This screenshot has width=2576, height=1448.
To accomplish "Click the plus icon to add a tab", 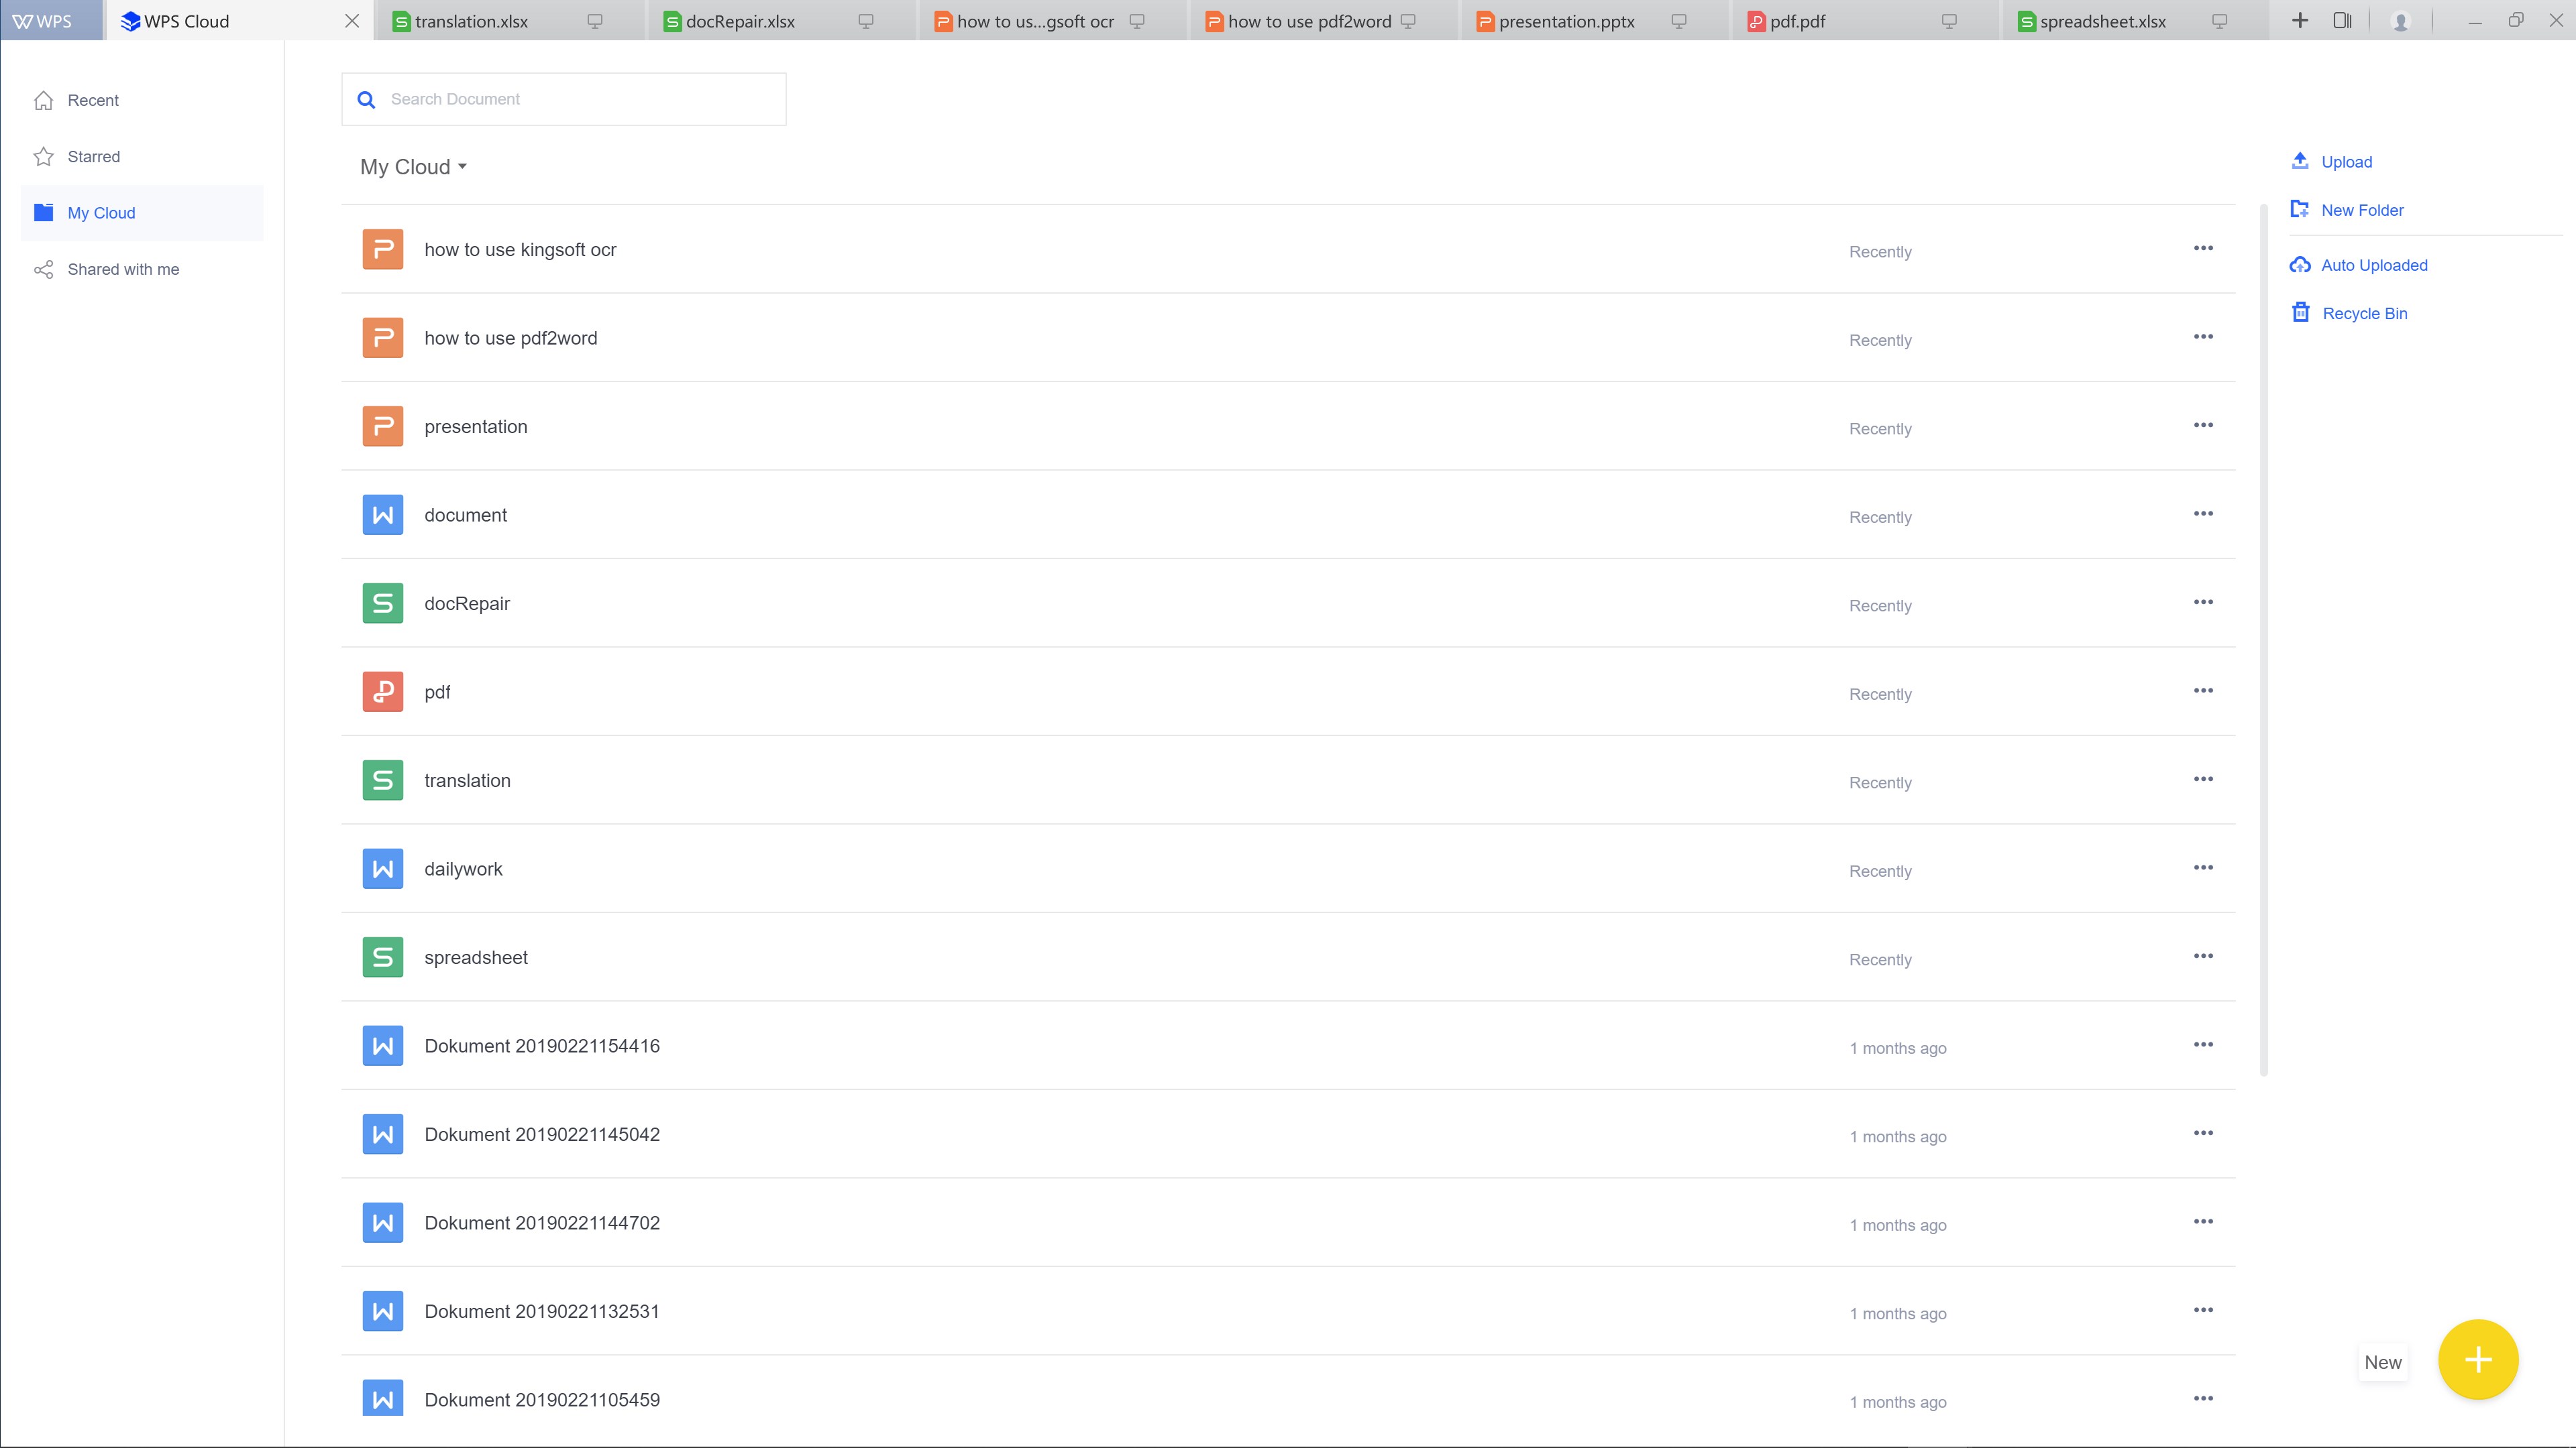I will (x=2300, y=20).
